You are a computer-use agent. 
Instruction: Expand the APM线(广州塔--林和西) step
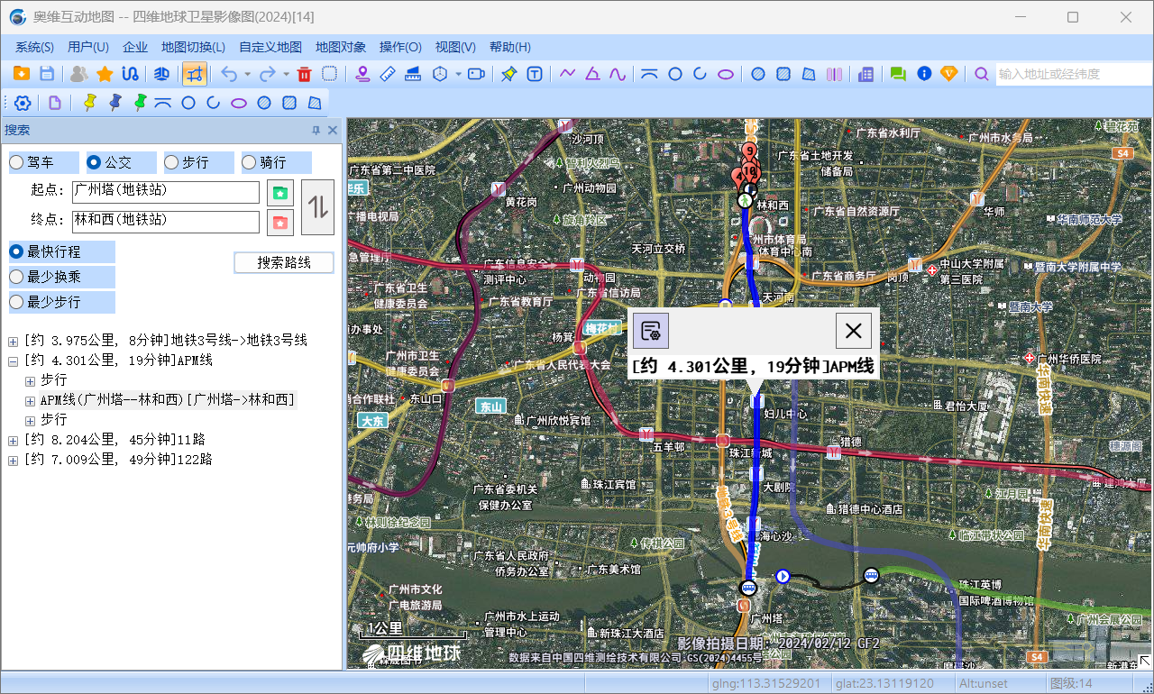30,401
